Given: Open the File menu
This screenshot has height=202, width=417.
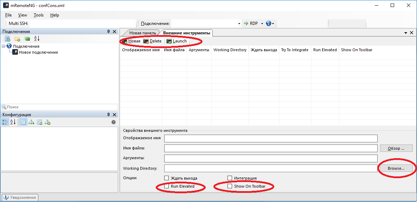Looking at the screenshot, I should pos(8,15).
